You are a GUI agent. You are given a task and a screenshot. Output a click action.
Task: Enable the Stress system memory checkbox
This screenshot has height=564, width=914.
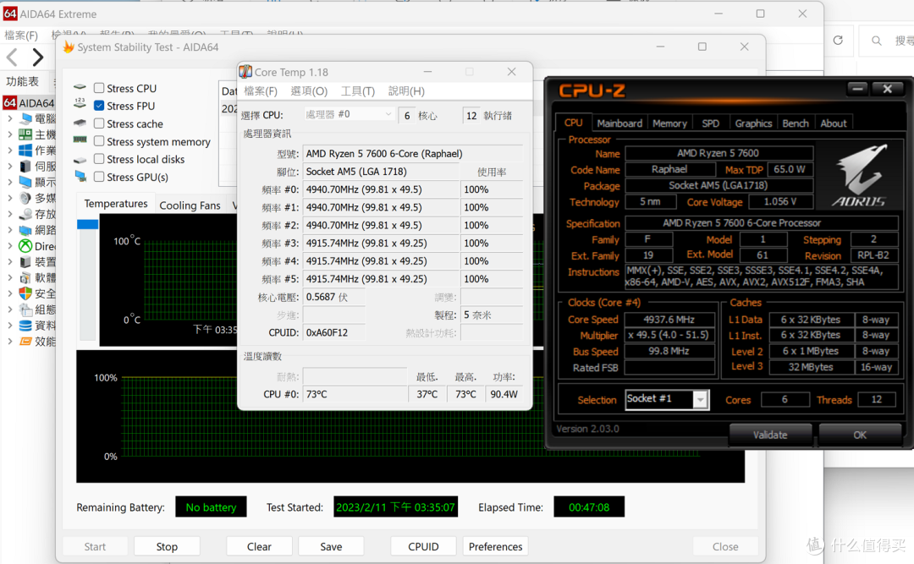99,141
